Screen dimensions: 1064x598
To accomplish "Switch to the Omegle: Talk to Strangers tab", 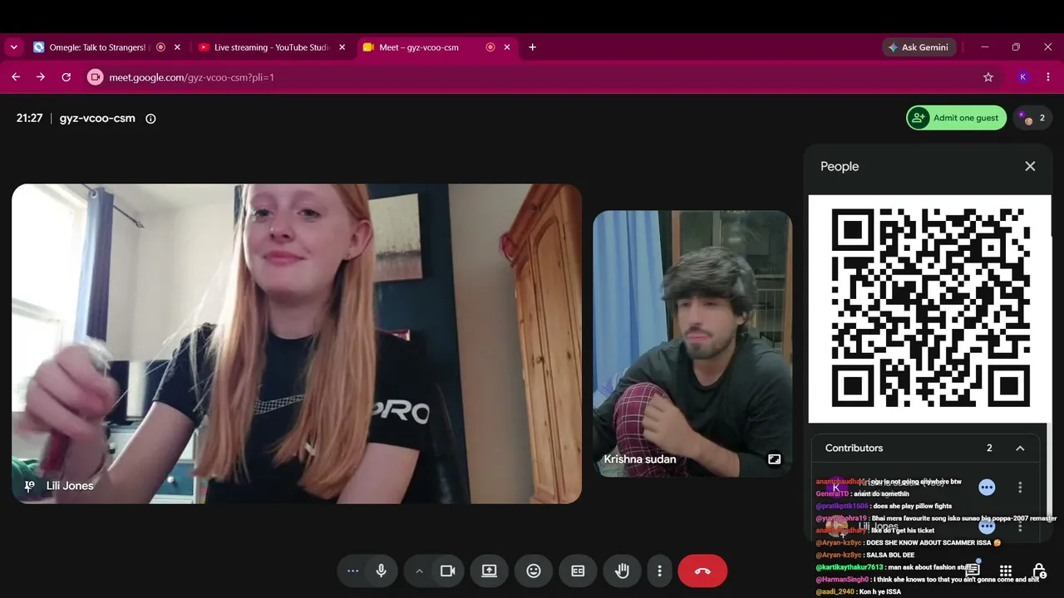I will click(97, 47).
